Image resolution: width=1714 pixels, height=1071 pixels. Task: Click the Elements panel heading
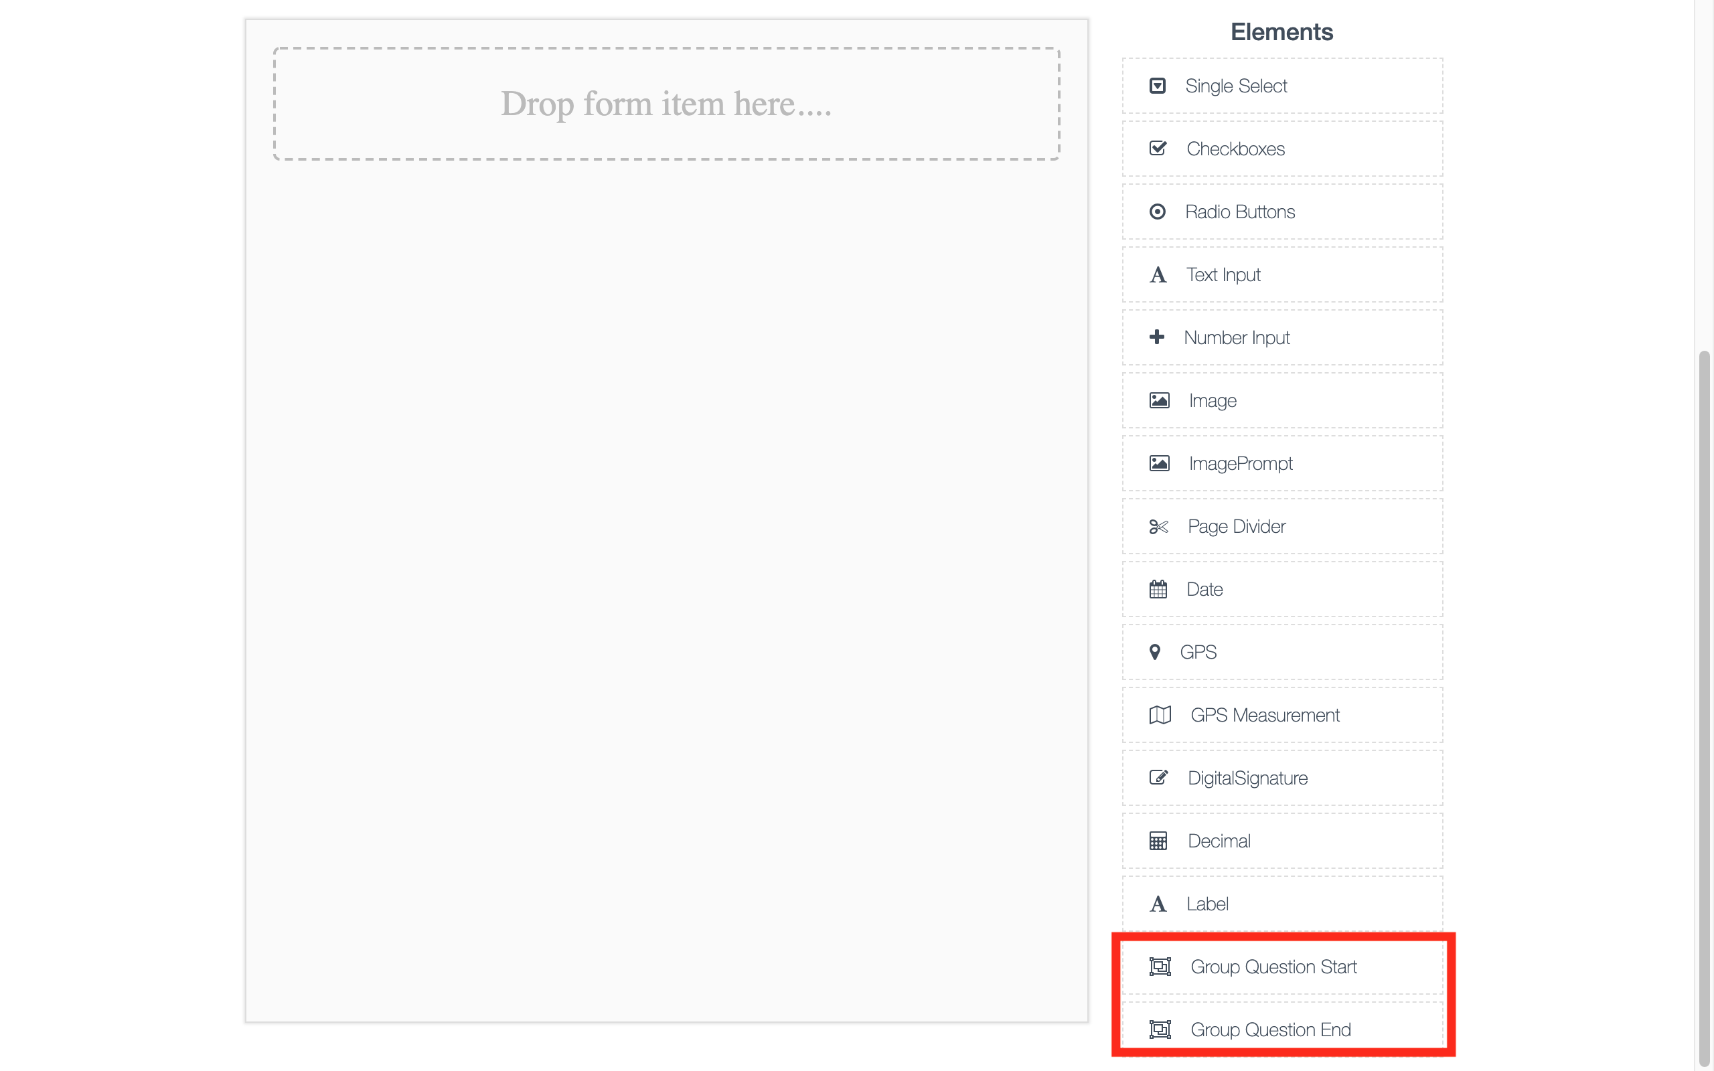1281,32
